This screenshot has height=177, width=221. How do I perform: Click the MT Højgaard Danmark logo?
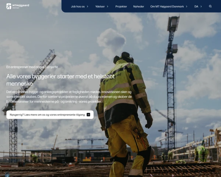point(18,6)
